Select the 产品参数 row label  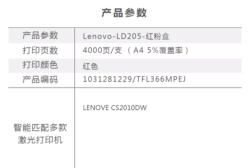[x=40, y=35]
